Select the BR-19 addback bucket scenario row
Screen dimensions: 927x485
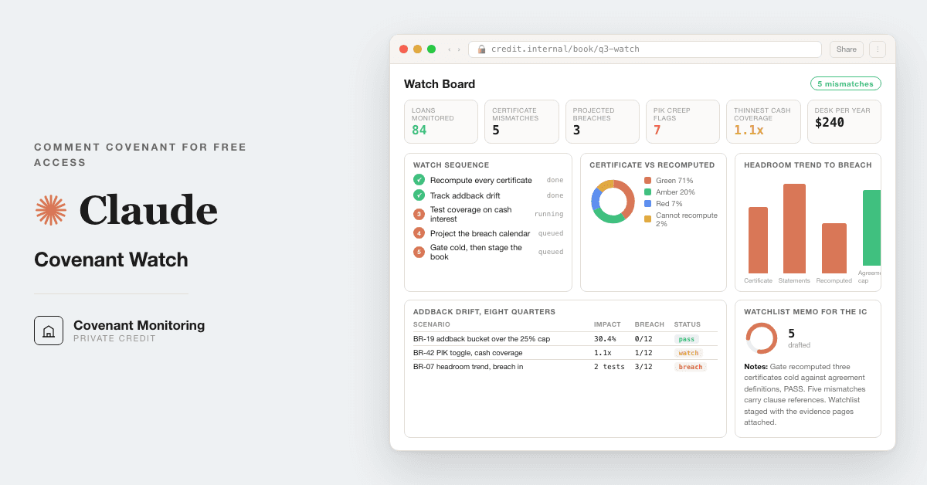[565, 339]
